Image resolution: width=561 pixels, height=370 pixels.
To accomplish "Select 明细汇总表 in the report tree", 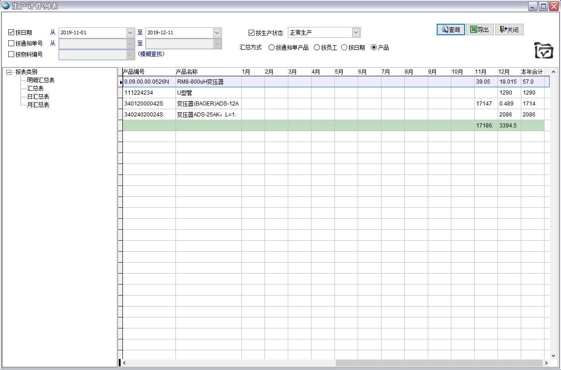I will [41, 80].
